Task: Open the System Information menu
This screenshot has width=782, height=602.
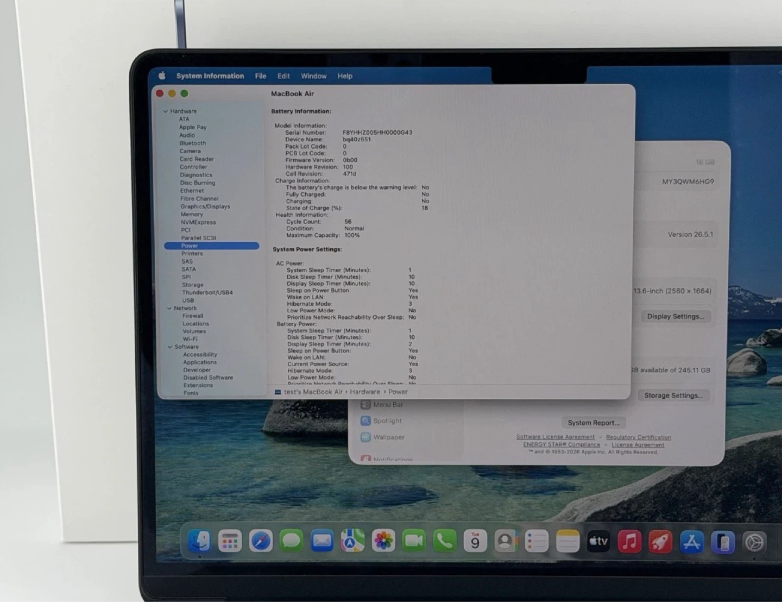Action: click(210, 76)
